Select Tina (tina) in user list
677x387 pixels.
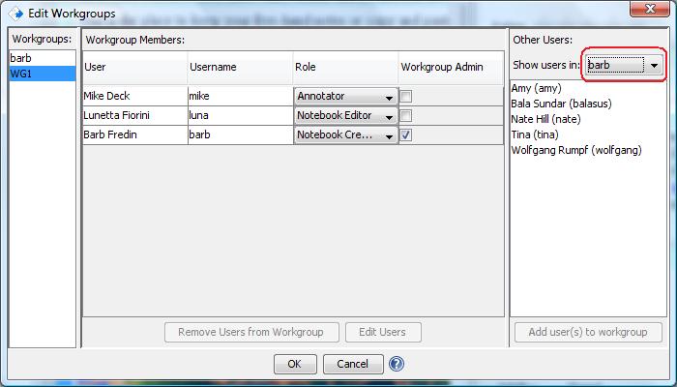tap(588, 134)
